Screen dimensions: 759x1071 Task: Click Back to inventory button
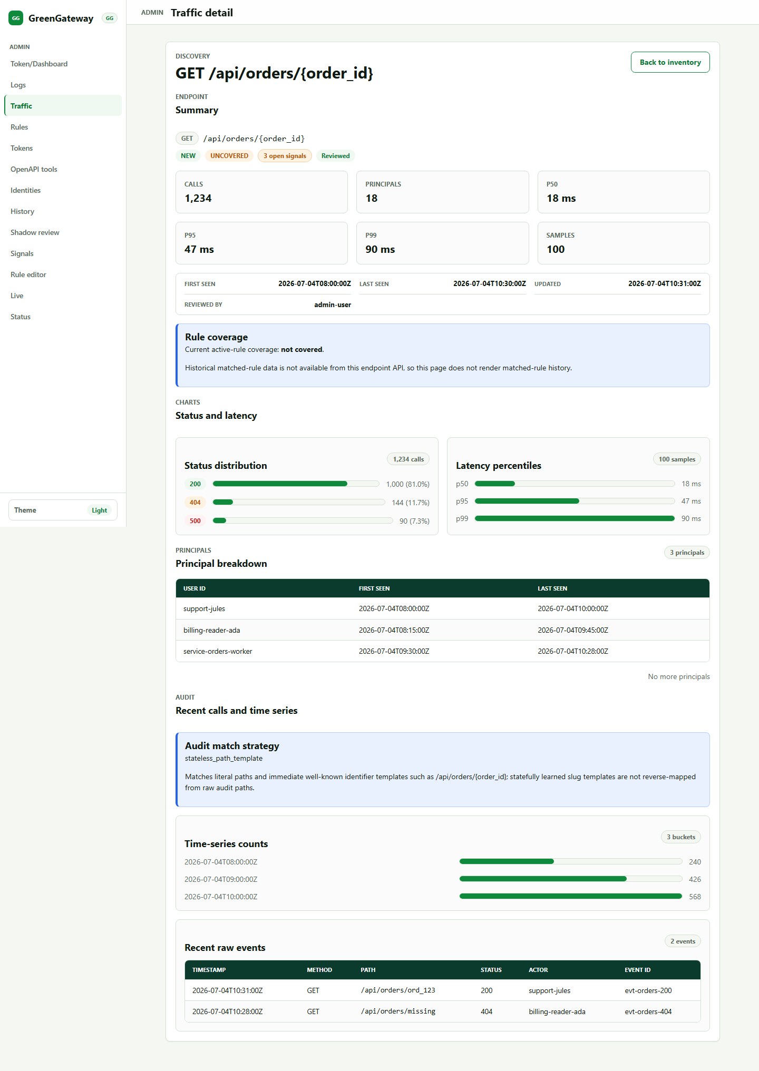click(670, 62)
